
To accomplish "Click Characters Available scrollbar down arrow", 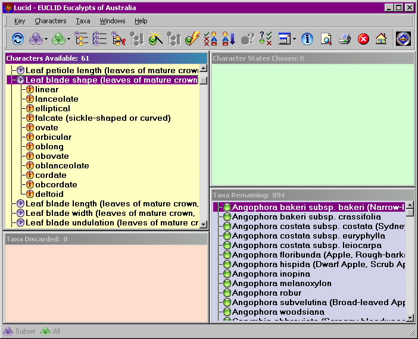I will tap(204, 224).
